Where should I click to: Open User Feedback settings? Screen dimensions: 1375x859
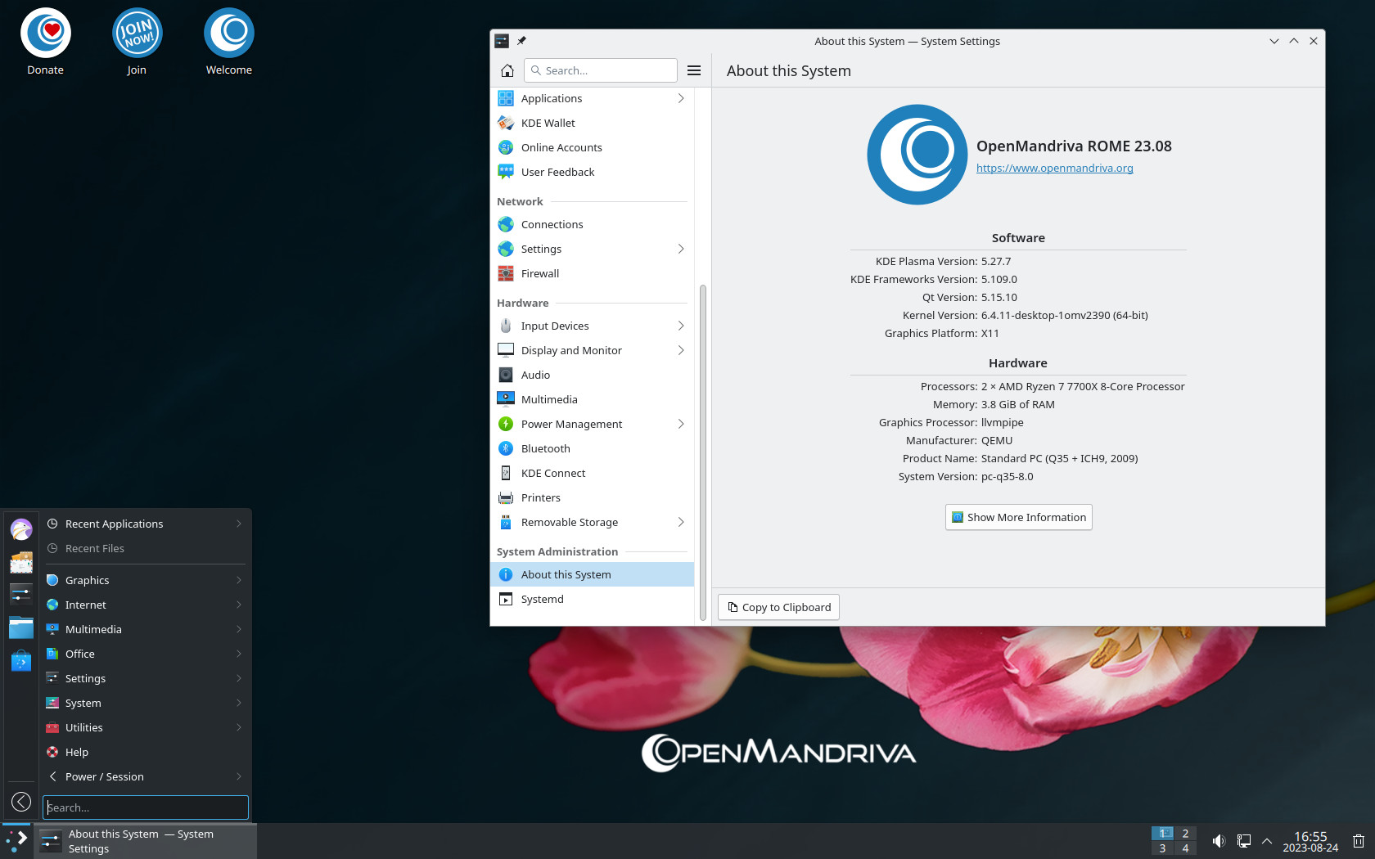point(592,172)
